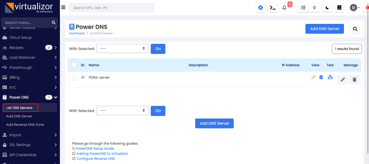Image resolution: width=369 pixels, height=164 pixels.
Task: Open the notifications bell icon
Action: (284, 8)
